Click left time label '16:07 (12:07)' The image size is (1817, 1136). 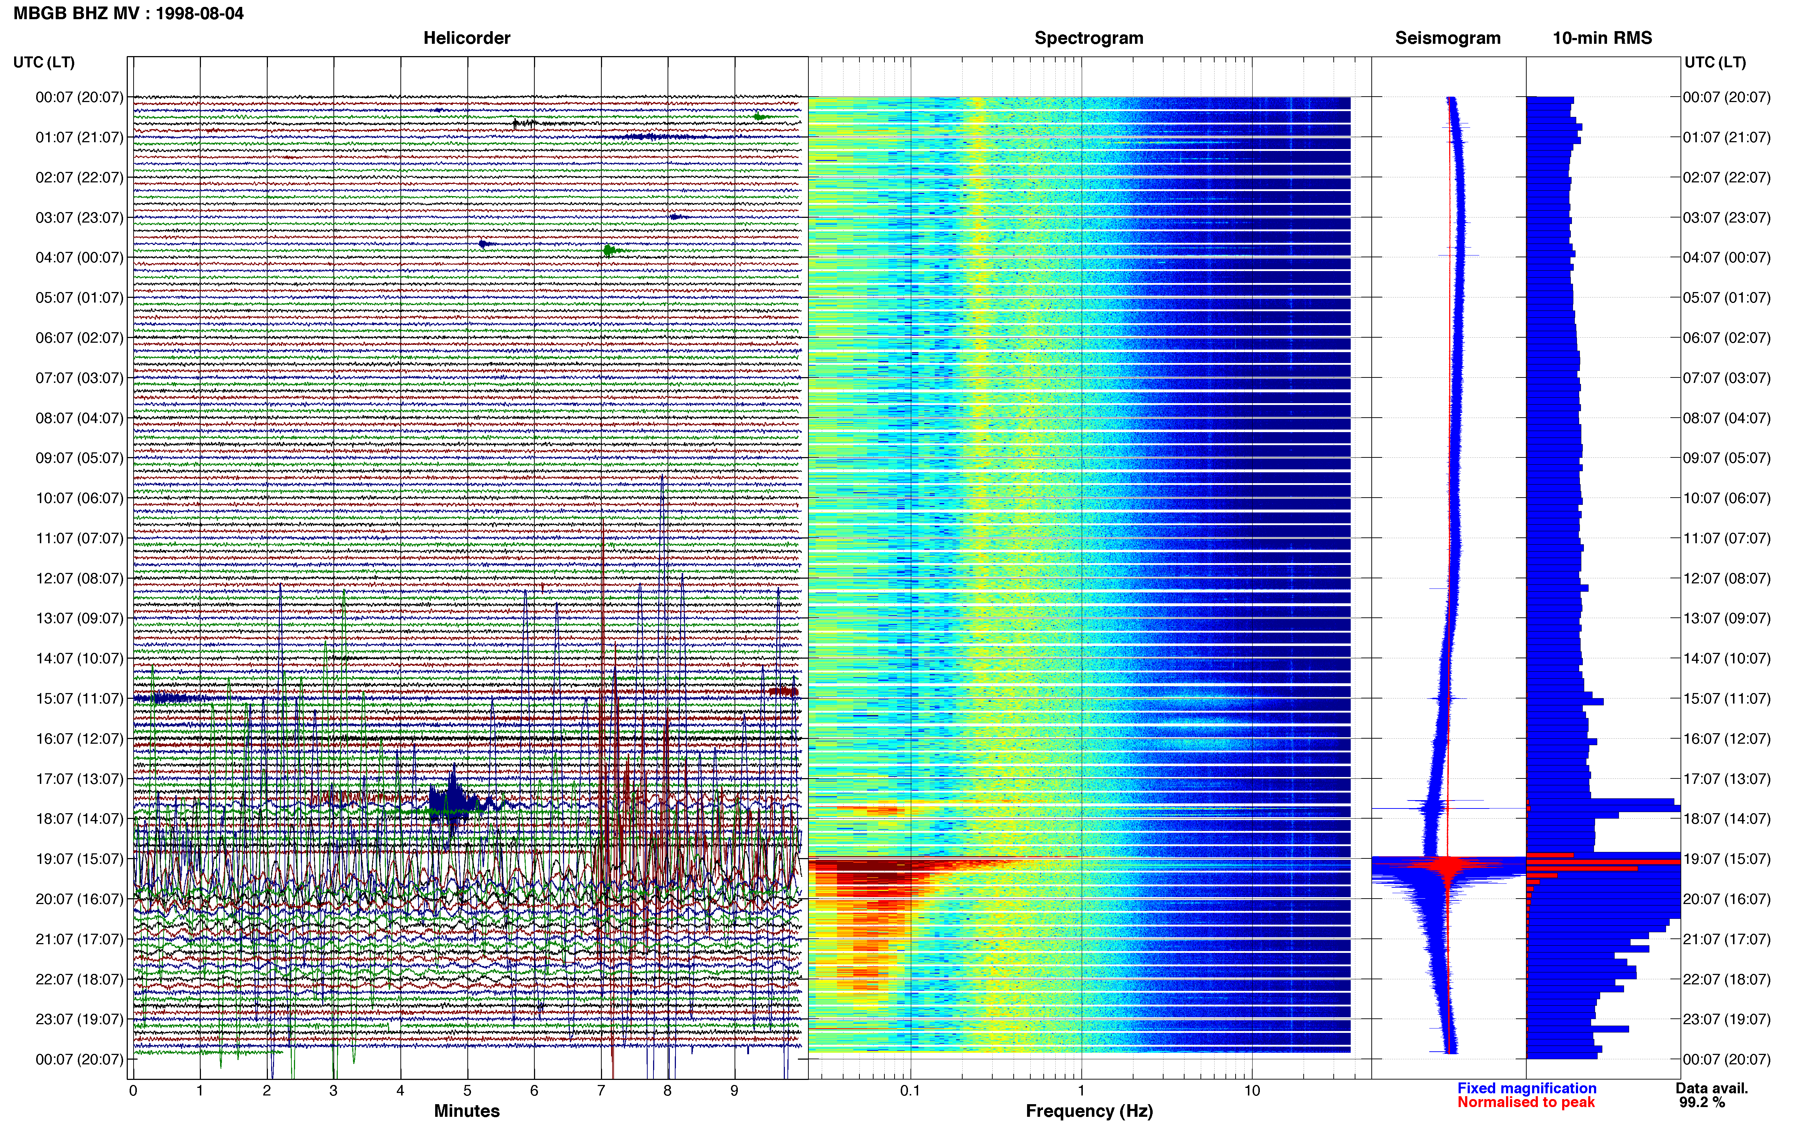[x=80, y=739]
